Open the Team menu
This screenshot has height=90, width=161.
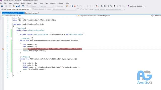tap(35, 3)
